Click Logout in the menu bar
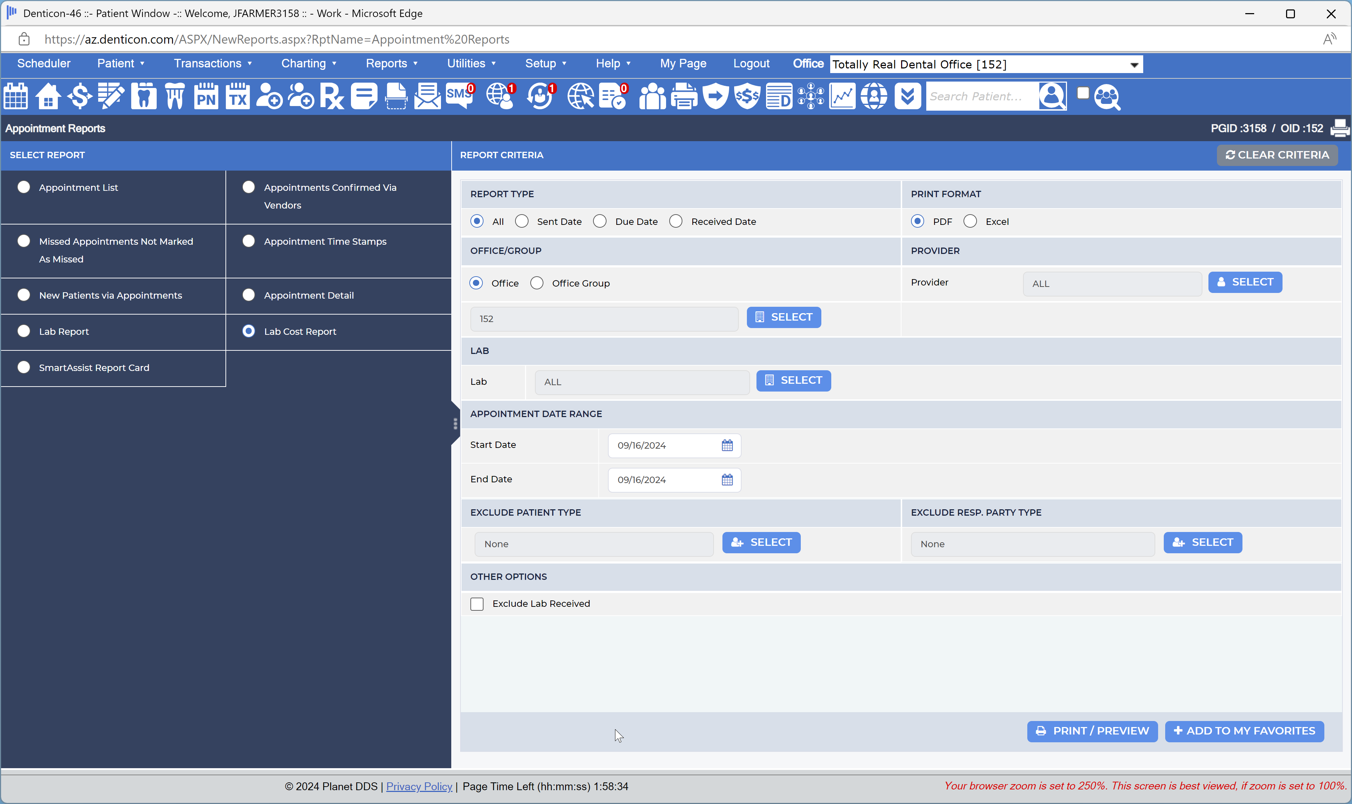Viewport: 1352px width, 804px height. pos(751,63)
